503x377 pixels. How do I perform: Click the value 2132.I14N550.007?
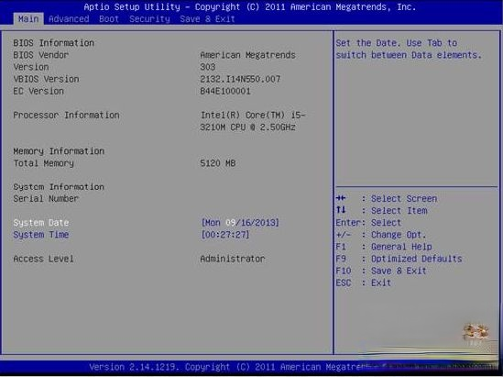(x=240, y=79)
